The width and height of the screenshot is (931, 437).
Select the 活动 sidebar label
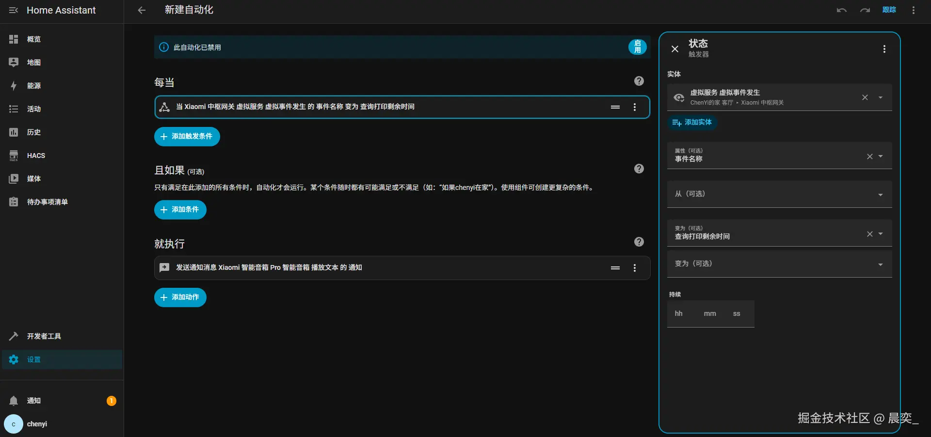pos(34,109)
